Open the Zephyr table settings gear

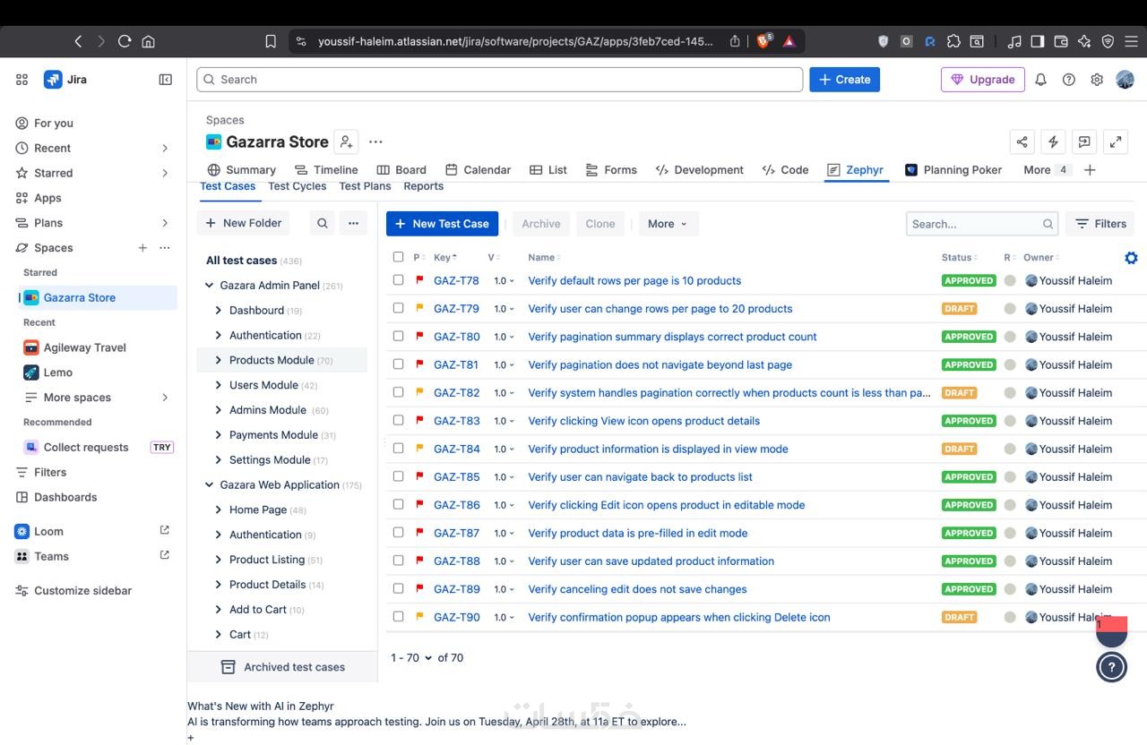pyautogui.click(x=1131, y=258)
